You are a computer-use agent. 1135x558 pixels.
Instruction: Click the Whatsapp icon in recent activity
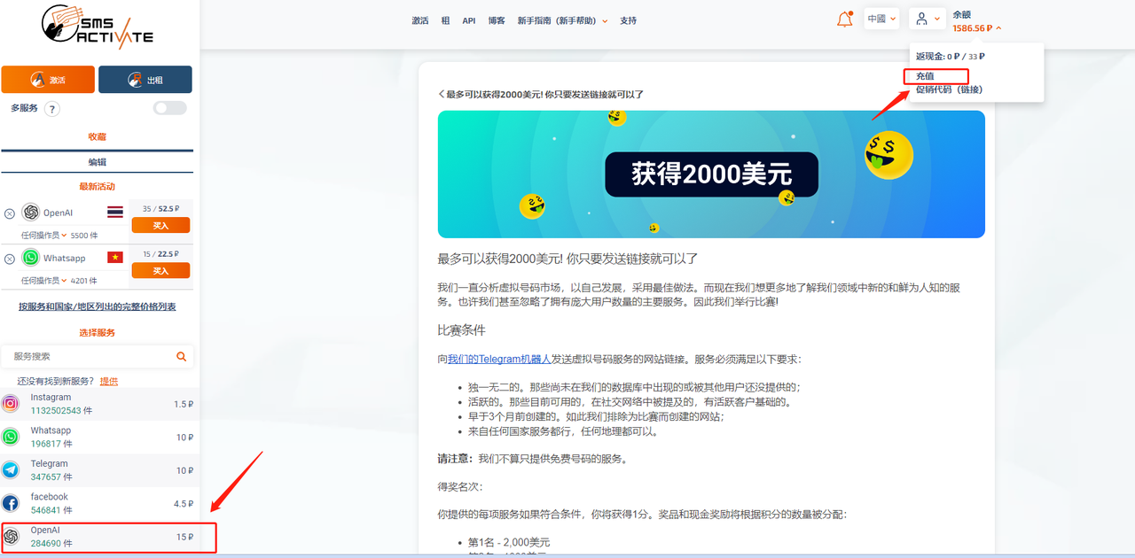pyautogui.click(x=31, y=258)
